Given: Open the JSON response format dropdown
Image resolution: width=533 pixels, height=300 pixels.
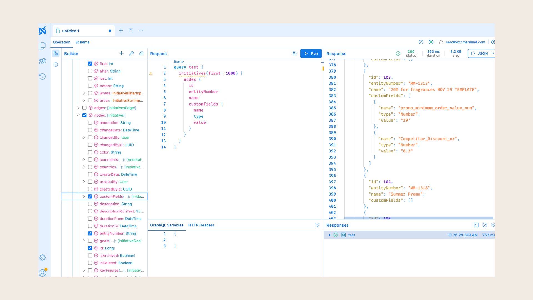Looking at the screenshot, I should (482, 53).
